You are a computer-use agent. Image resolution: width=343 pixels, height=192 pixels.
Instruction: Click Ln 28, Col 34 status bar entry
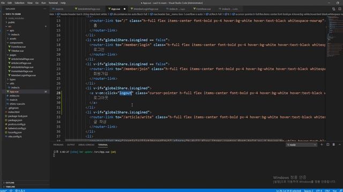click(x=288, y=191)
